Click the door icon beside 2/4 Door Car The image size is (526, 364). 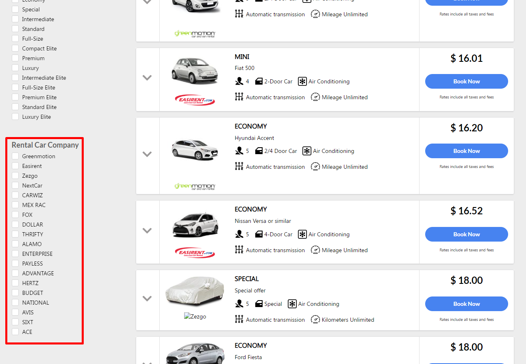[259, 151]
